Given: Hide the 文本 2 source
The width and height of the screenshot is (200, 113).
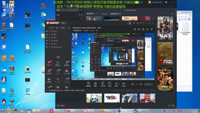Looking at the screenshot, I should (x=47, y=44).
